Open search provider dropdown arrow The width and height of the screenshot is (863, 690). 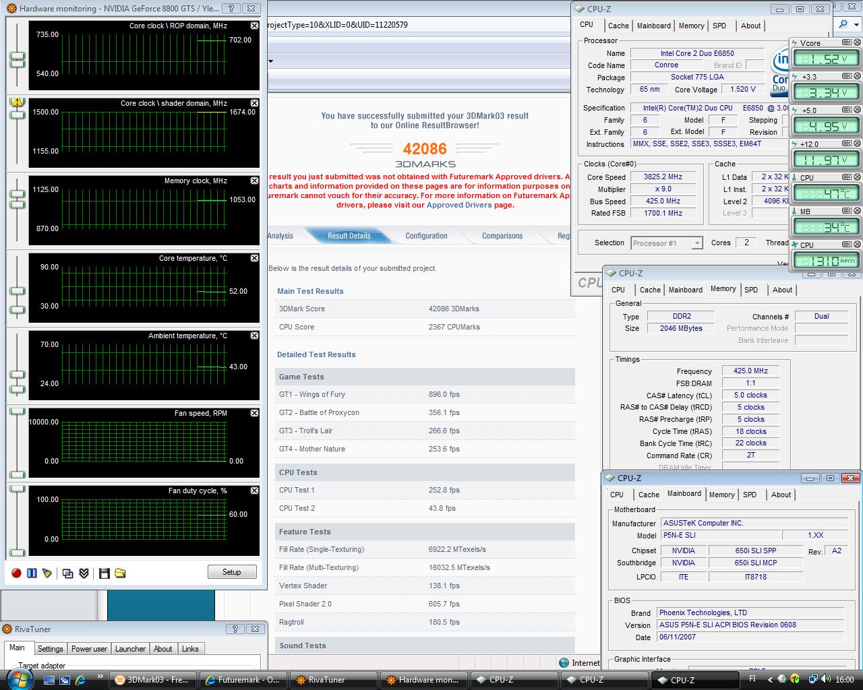pos(858,24)
